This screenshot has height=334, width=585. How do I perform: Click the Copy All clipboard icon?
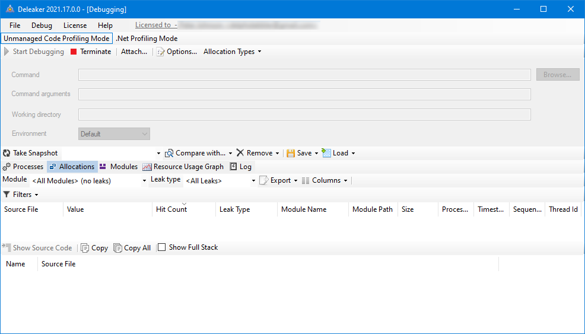[117, 248]
